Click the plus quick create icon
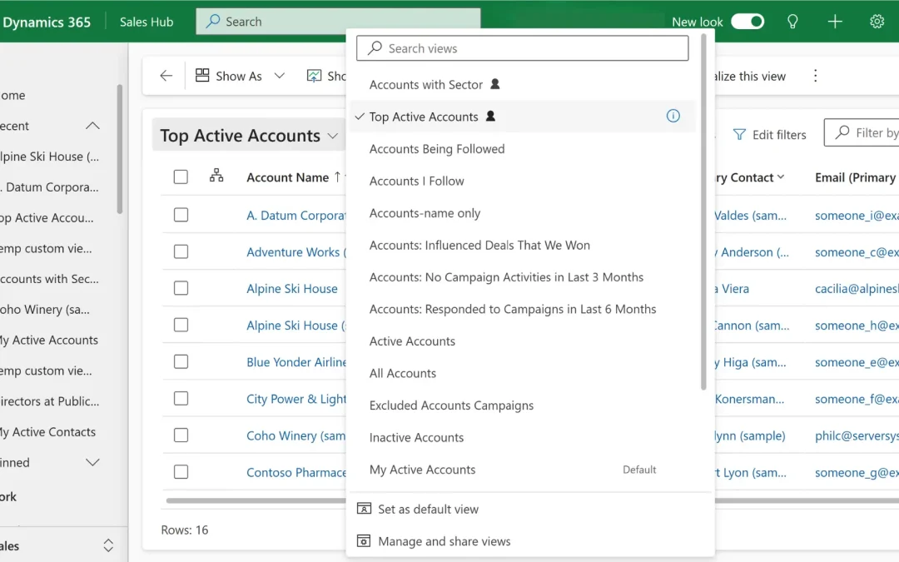Image resolution: width=899 pixels, height=562 pixels. click(x=835, y=22)
